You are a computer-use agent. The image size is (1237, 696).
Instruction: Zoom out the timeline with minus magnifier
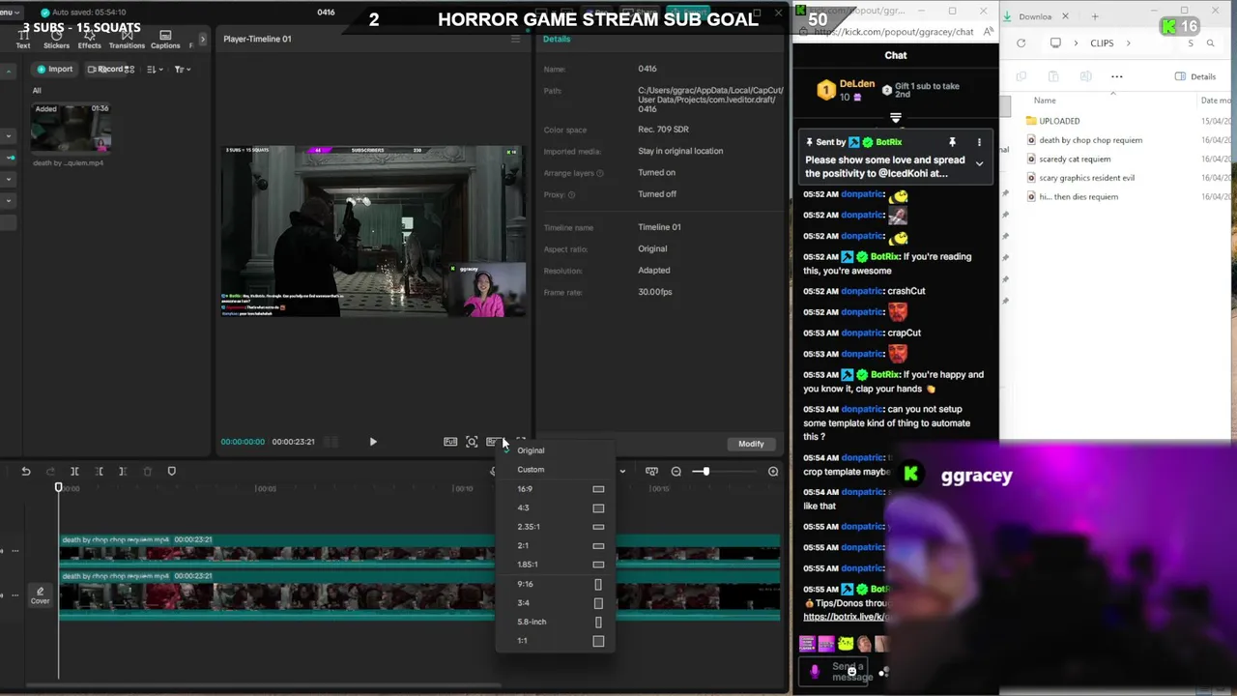tap(676, 471)
